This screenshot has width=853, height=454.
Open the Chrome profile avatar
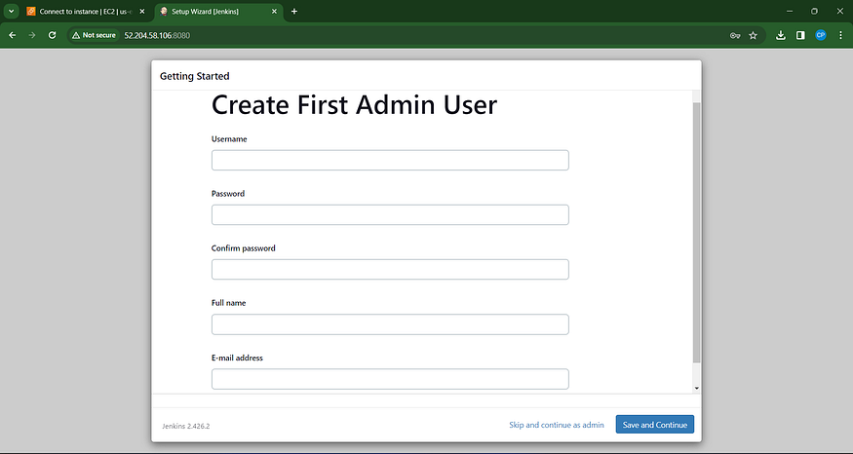[821, 35]
